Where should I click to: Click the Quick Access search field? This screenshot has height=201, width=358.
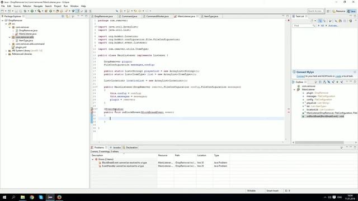[x=315, y=11]
